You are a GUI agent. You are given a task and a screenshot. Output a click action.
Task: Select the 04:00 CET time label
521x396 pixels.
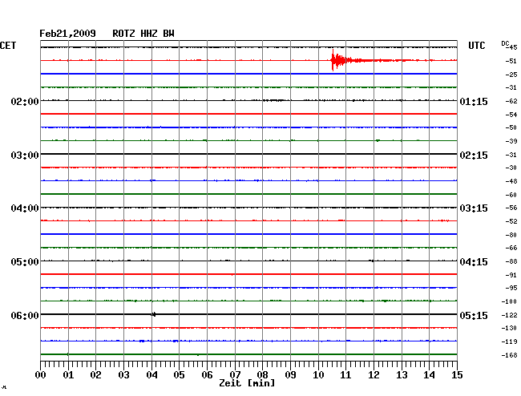[25, 208]
